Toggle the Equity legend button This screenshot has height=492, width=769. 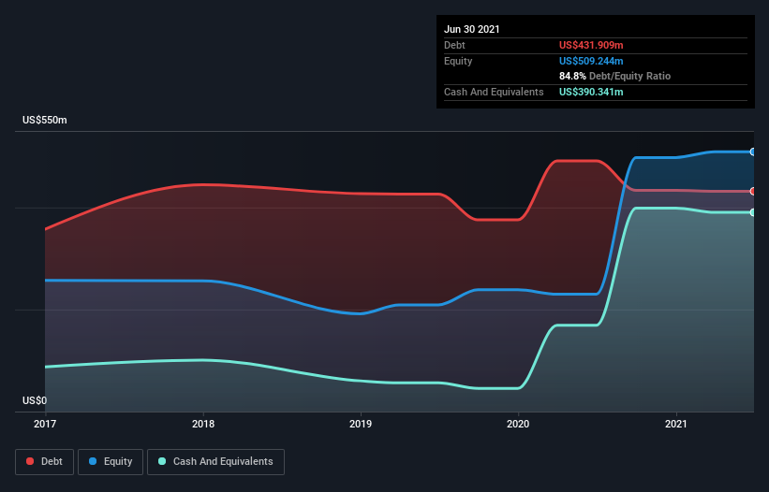pyautogui.click(x=111, y=462)
